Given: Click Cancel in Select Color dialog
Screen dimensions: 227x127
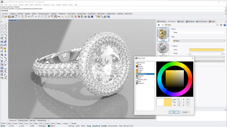Looking at the screenshot, I should click(185, 112).
